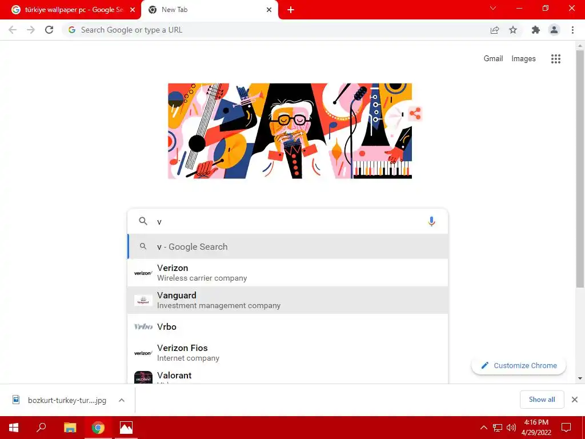585x439 pixels.
Task: Choose the Verizon suggestion
Action: 288,273
